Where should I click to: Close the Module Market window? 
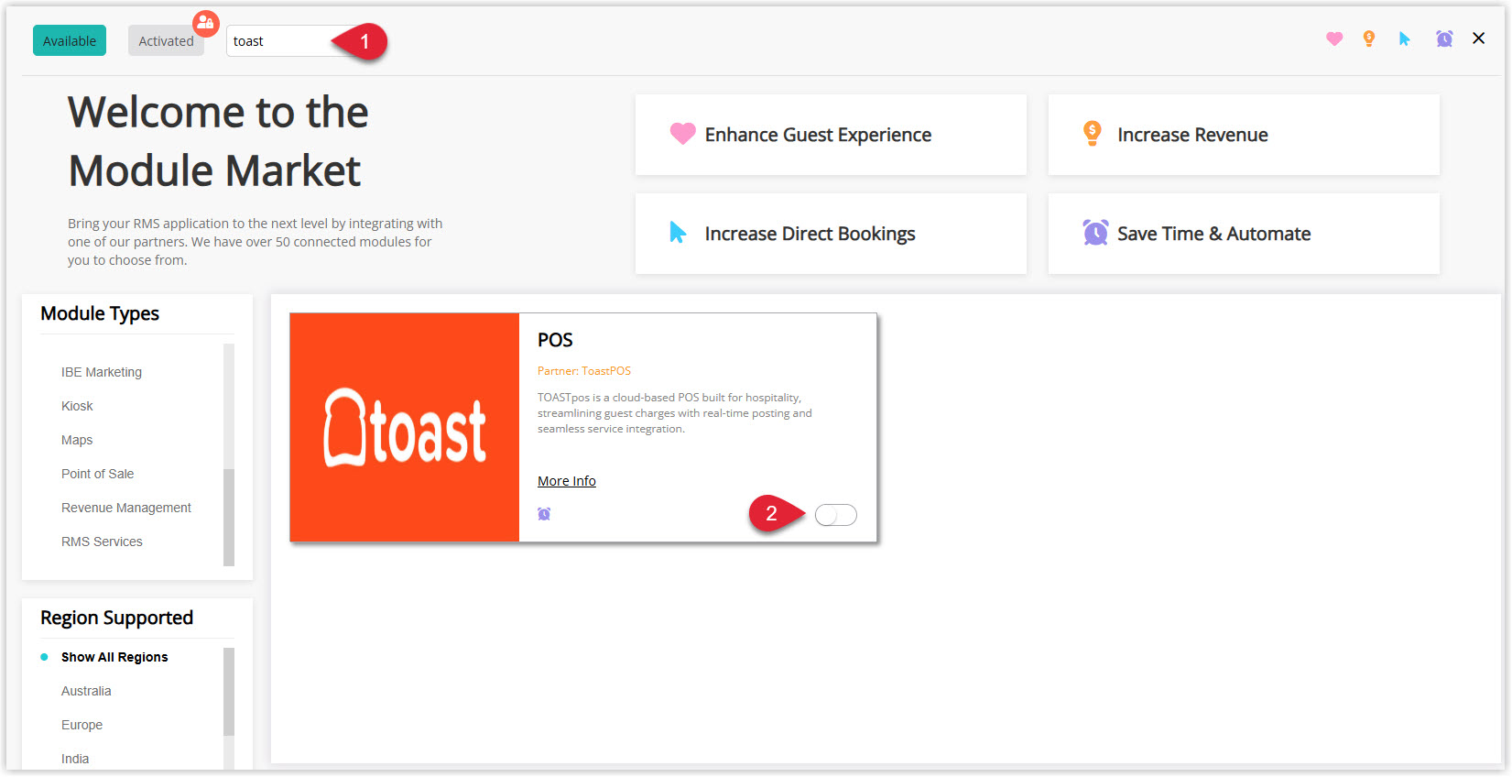[1478, 38]
